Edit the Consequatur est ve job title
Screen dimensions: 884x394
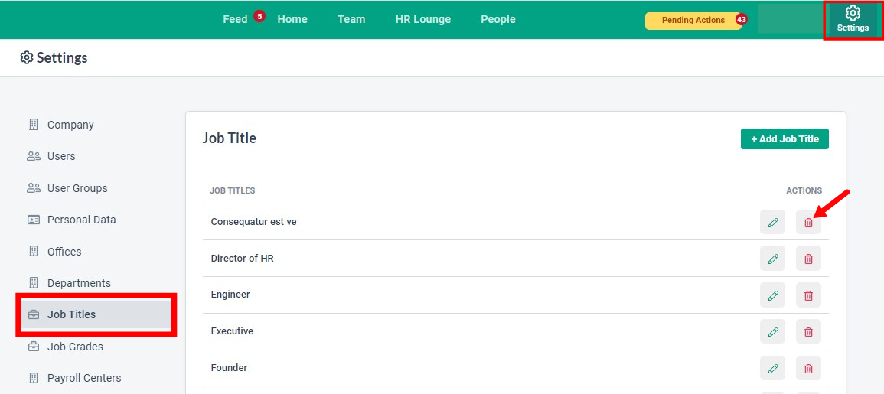pos(772,222)
